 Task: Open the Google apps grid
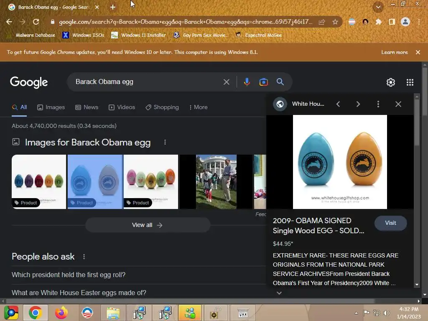(x=410, y=82)
